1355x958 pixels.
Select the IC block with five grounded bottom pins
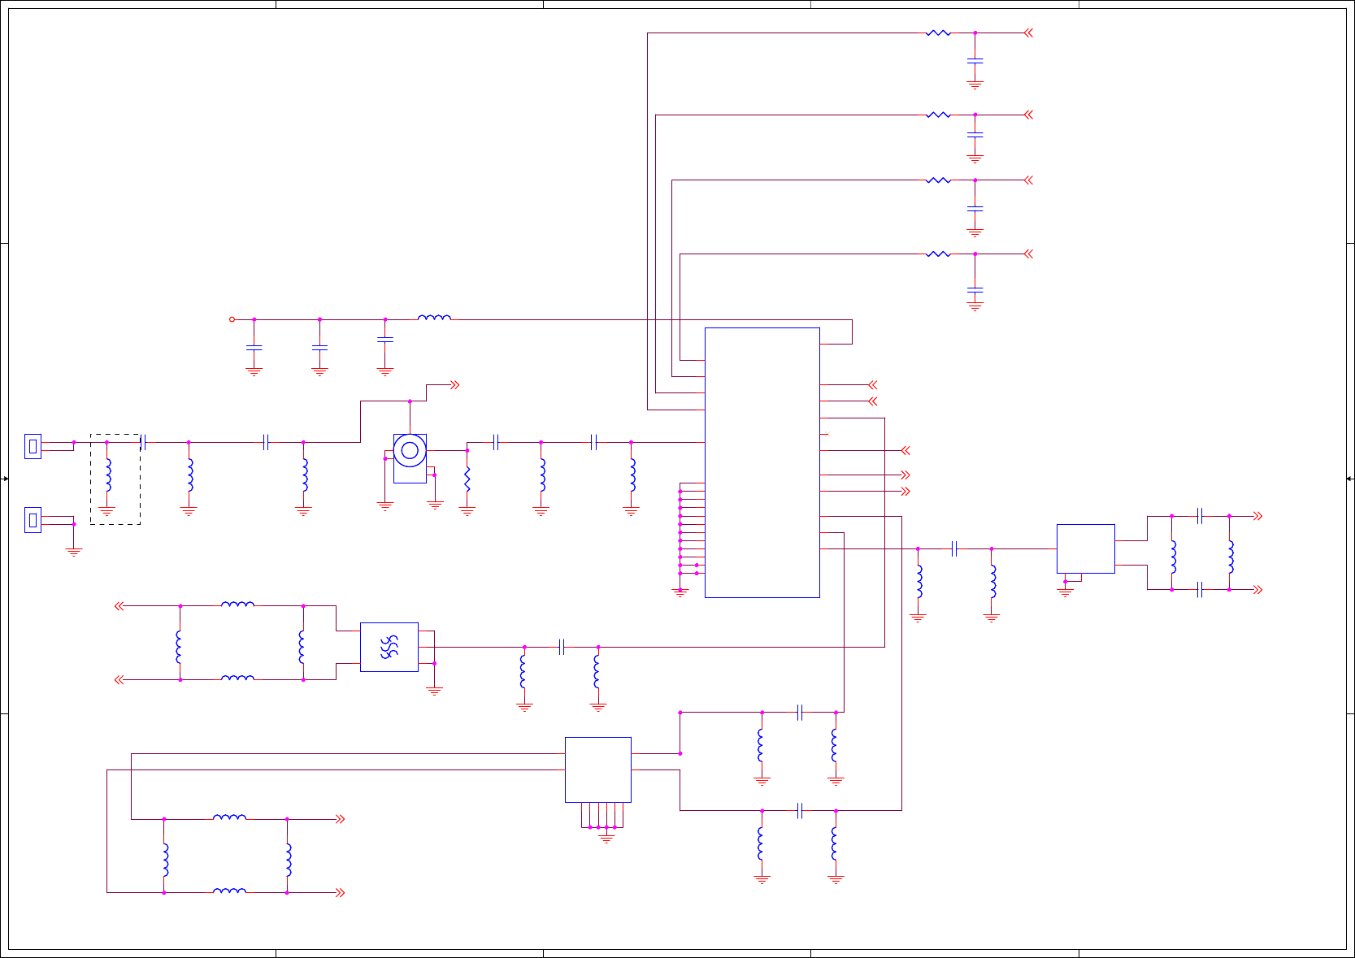pos(598,769)
